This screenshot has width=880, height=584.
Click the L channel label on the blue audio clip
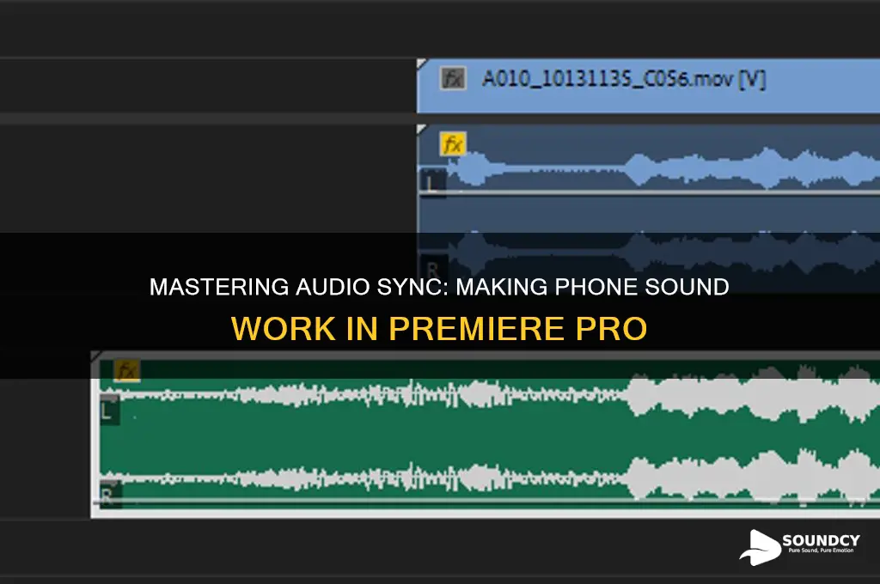point(431,184)
